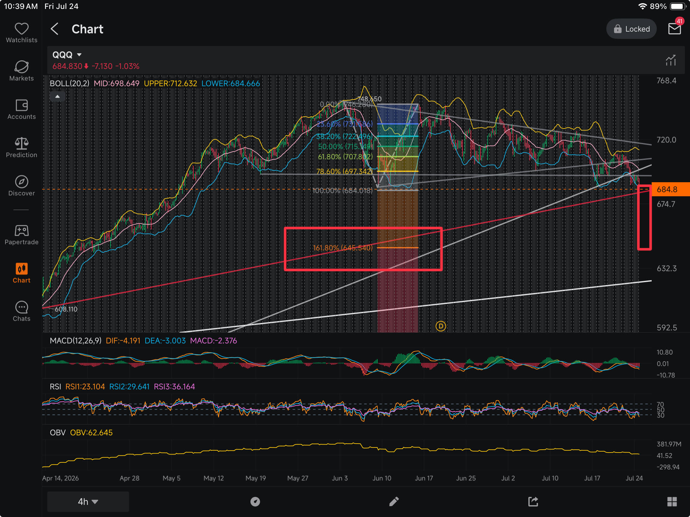Image resolution: width=690 pixels, height=517 pixels.
Task: Tap the 608.110 low price label
Action: point(66,309)
